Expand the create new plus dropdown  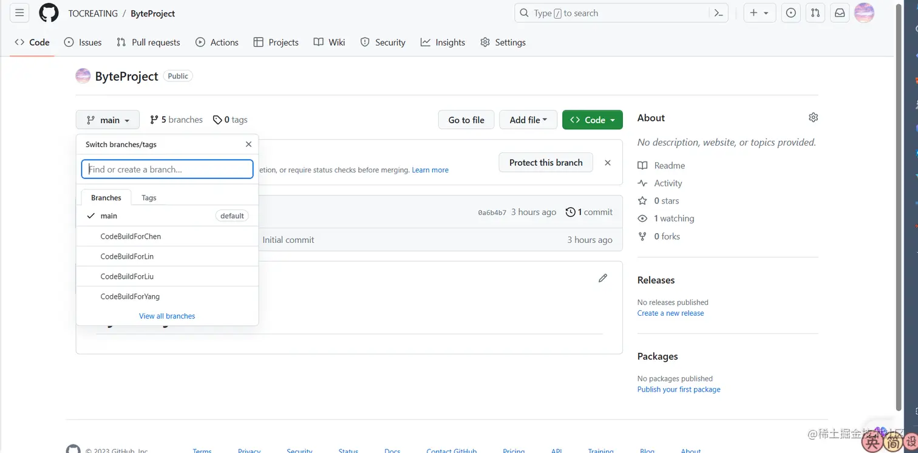(x=760, y=13)
